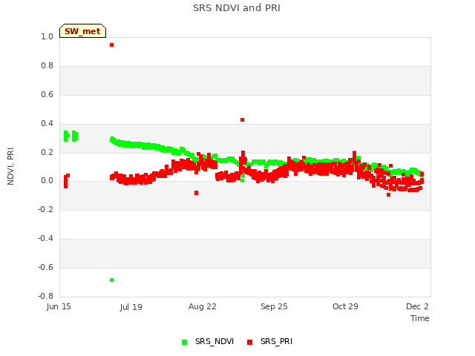The height and width of the screenshot is (356, 475).
Task: Click the green SRS_NDVI legend swatch
Action: [185, 342]
